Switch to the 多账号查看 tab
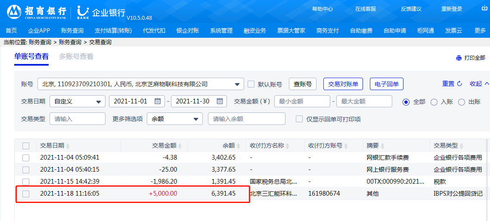 pyautogui.click(x=76, y=57)
